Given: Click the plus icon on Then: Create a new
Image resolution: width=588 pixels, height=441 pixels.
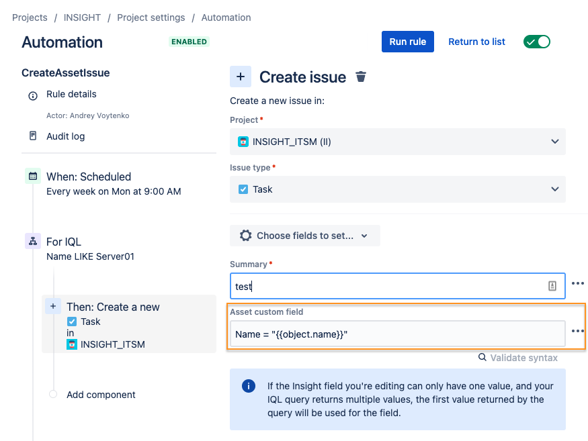Looking at the screenshot, I should click(x=53, y=306).
